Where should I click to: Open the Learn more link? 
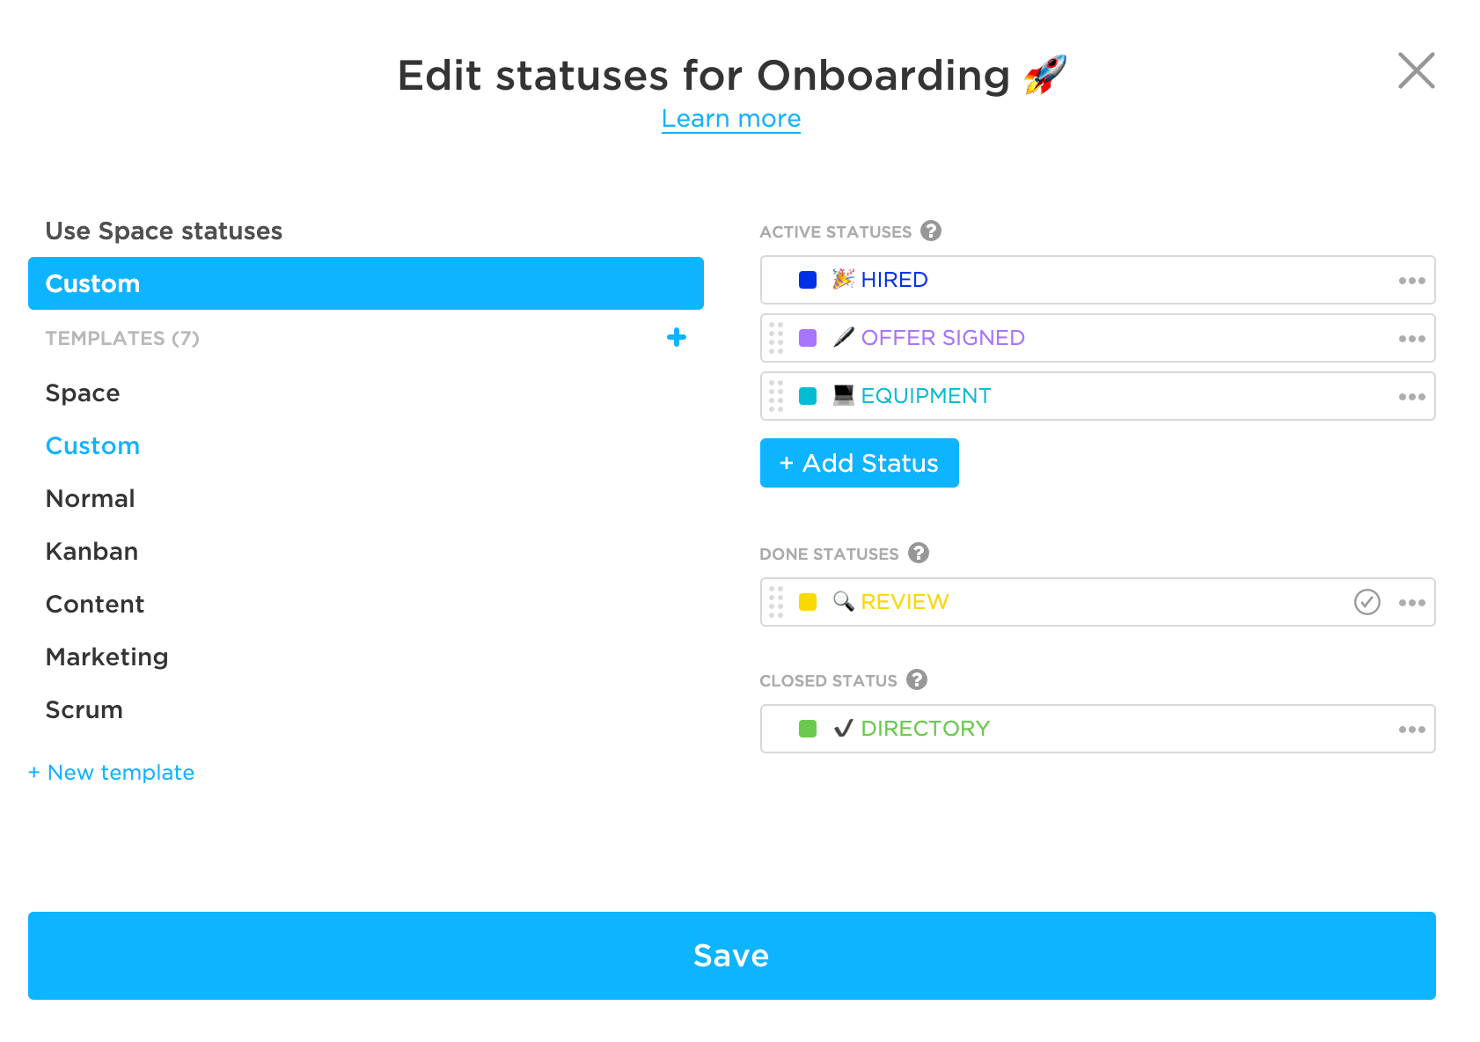tap(730, 119)
